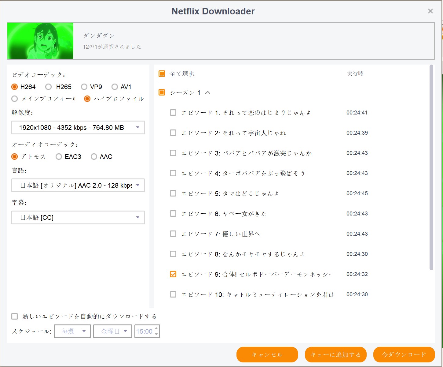Check the エピソード 8 checkbox
443x367 pixels.
[173, 254]
